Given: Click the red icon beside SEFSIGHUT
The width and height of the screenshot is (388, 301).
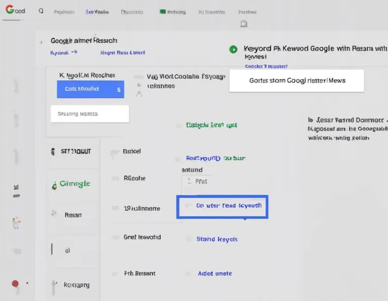Looking at the screenshot, I should [53, 151].
